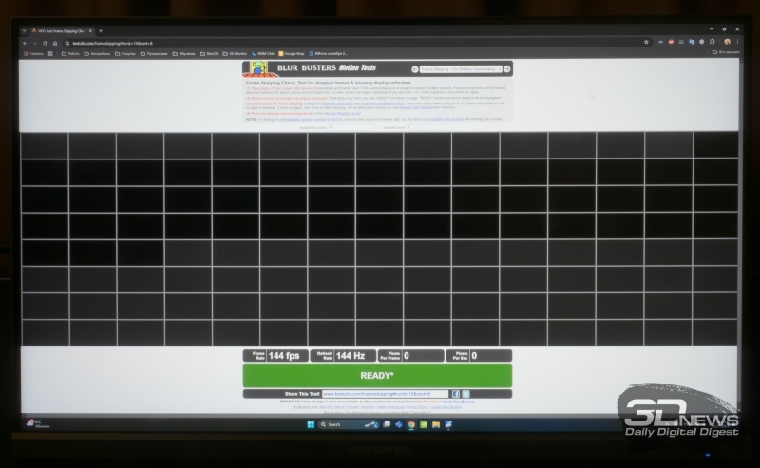Image resolution: width=760 pixels, height=468 pixels.
Task: Open Chrome from the taskbar
Action: [410, 424]
